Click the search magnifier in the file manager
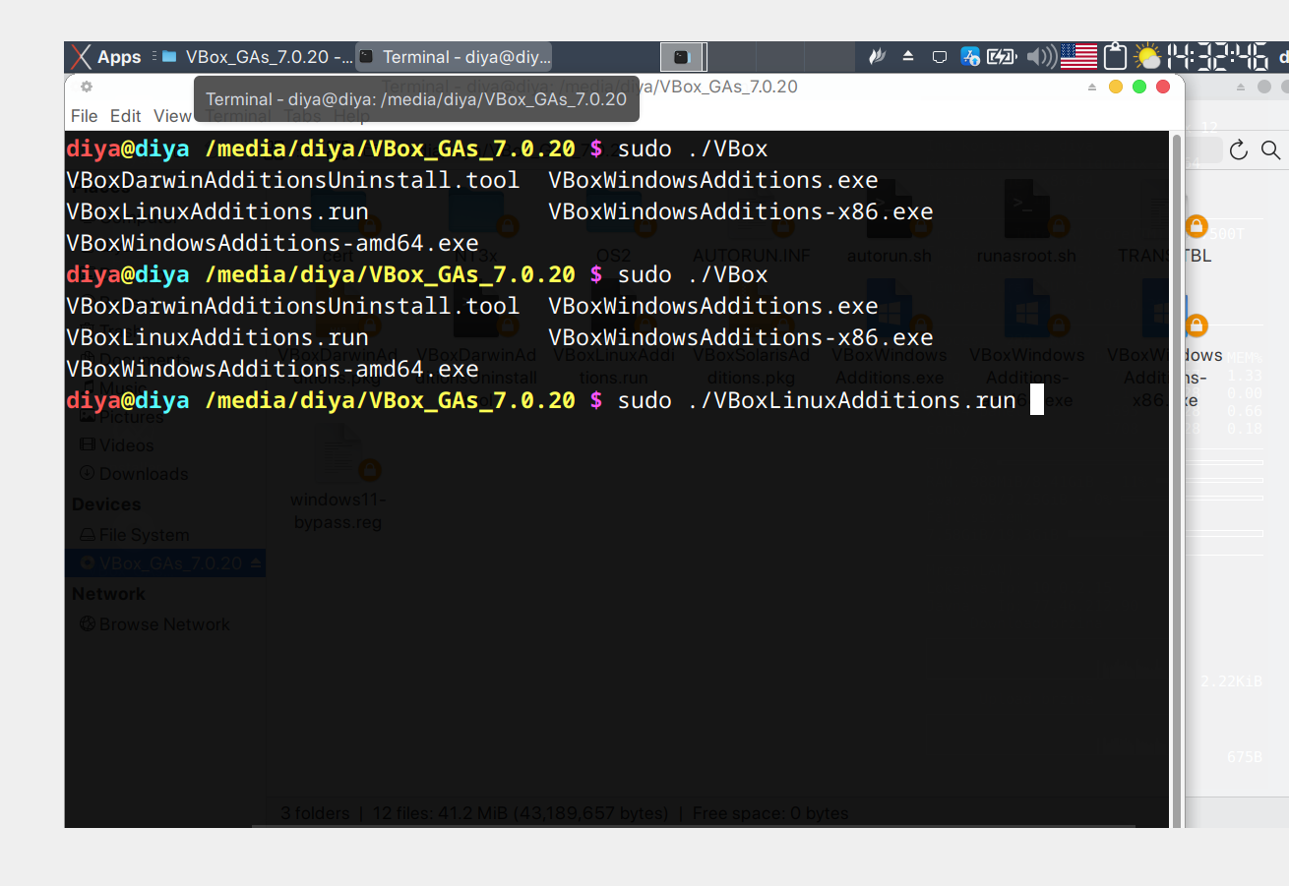 [1270, 149]
